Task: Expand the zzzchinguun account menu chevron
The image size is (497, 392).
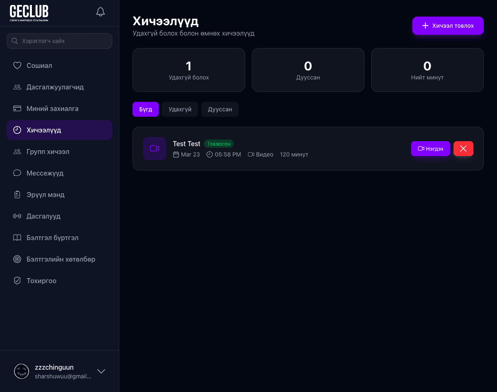Action: pyautogui.click(x=101, y=371)
